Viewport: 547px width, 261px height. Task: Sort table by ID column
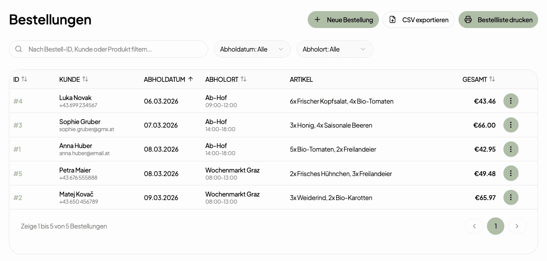tap(20, 79)
